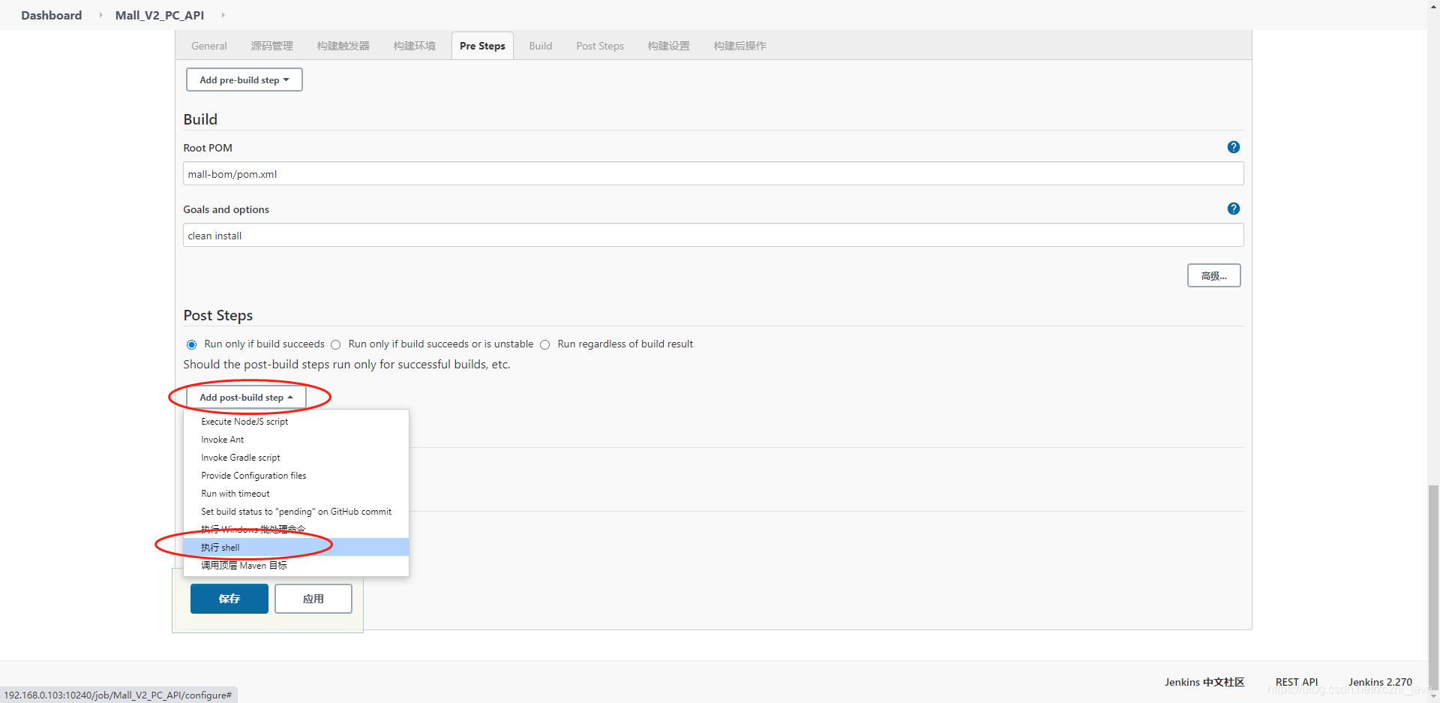Select 'Run only if build succeeds' radio

[x=191, y=344]
